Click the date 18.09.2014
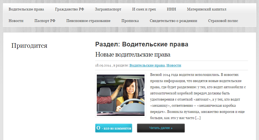This screenshot has height=140, width=259. tap(103, 65)
